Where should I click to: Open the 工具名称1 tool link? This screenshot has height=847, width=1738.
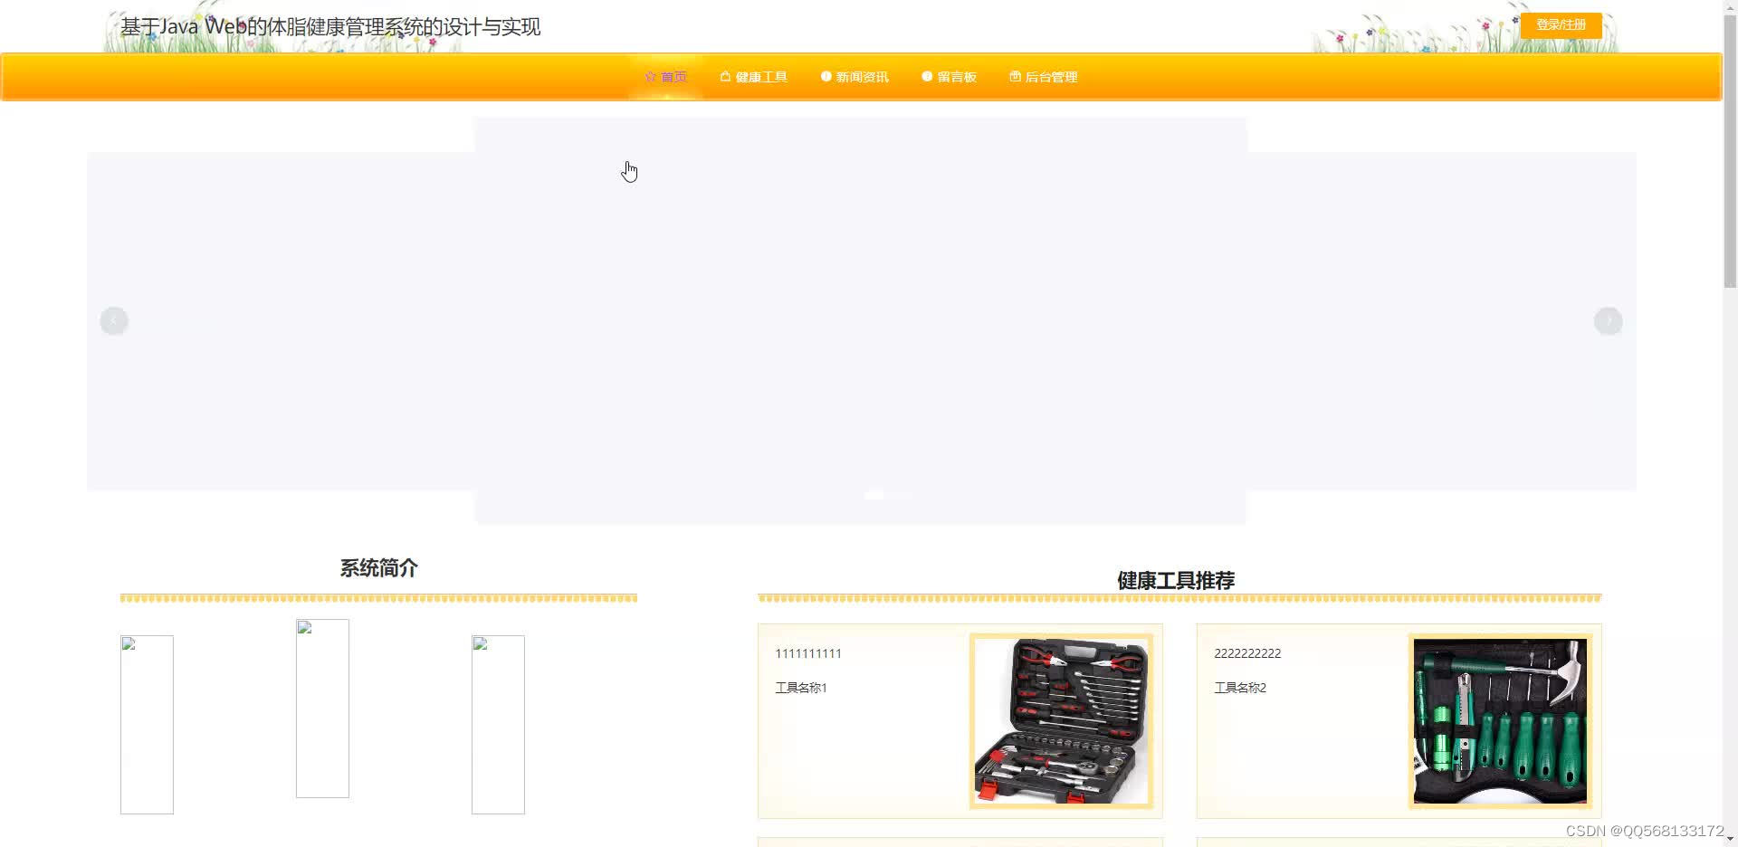(x=800, y=688)
